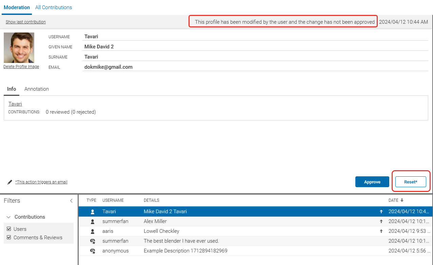
Task: Click the up arrow in Lowell Checkley row
Action: (x=381, y=231)
